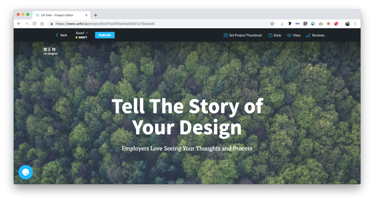This screenshot has height=202, width=374.
Task: Open the Chrome profile avatar
Action: 348,24
